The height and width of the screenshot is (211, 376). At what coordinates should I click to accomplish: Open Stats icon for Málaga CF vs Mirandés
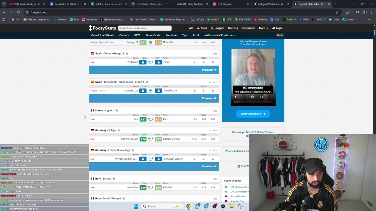point(151,42)
